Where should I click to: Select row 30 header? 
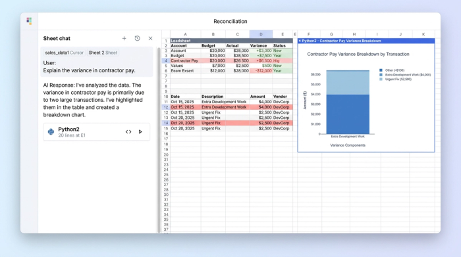point(166,195)
